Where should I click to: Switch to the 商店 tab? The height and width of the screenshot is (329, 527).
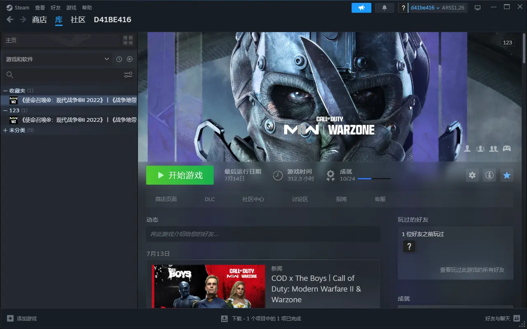(40, 20)
